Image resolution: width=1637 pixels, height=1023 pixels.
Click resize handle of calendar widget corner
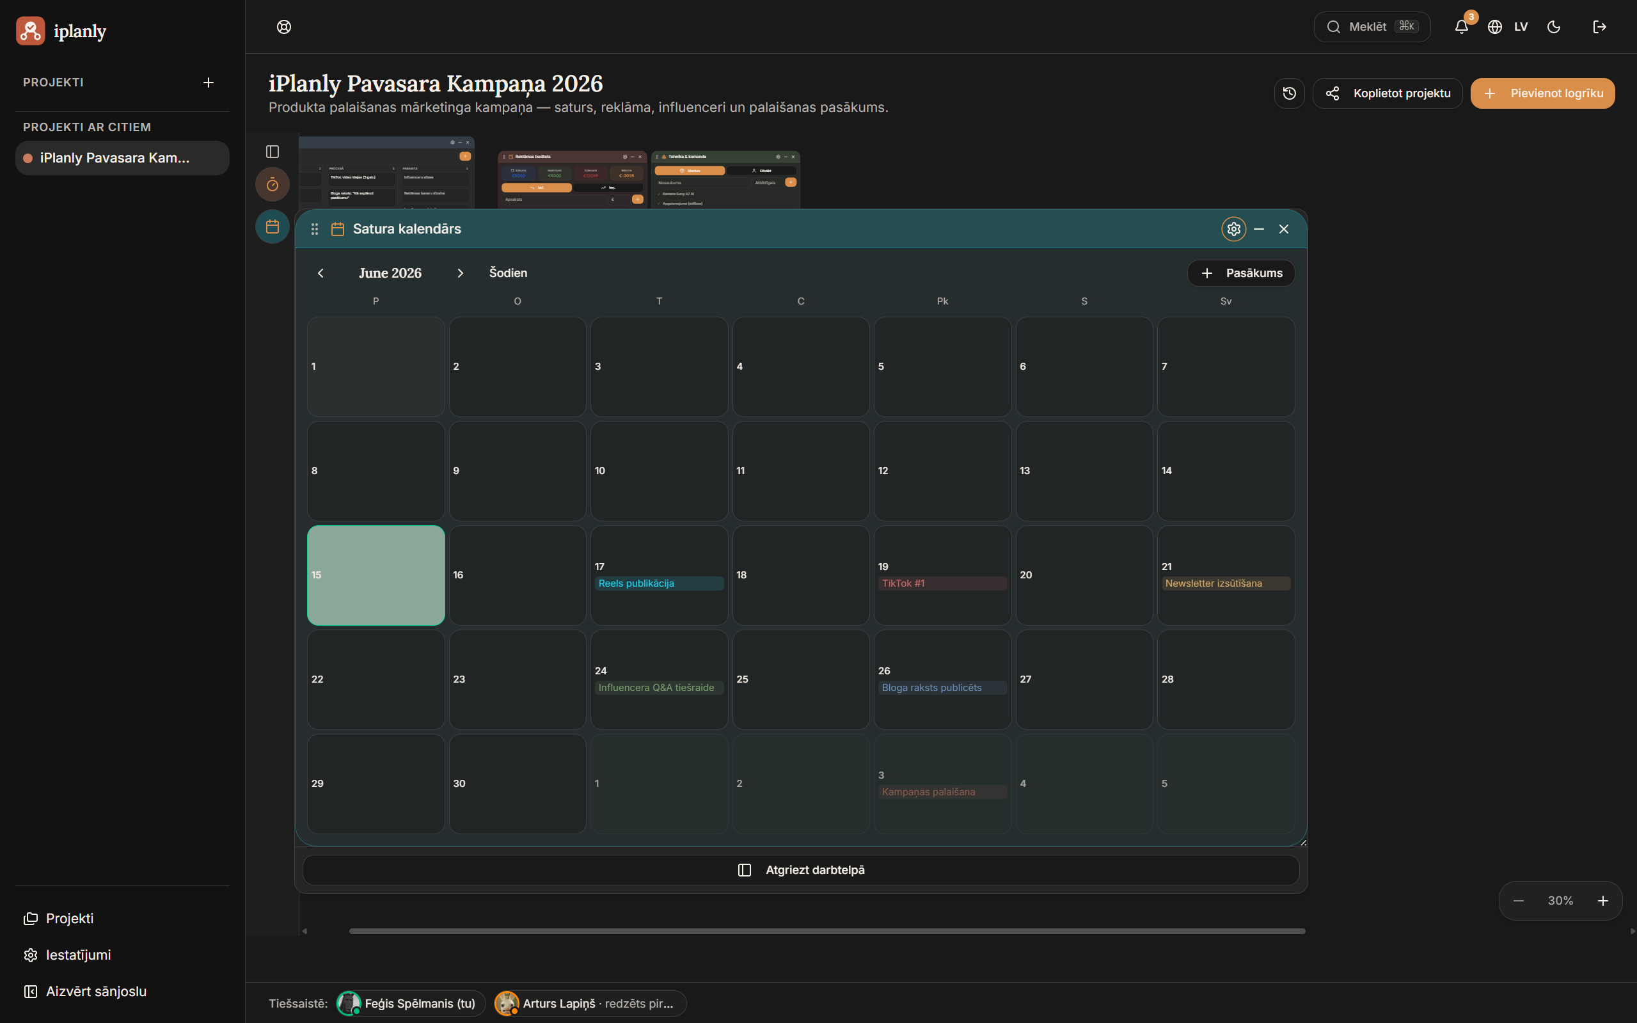tap(1303, 842)
